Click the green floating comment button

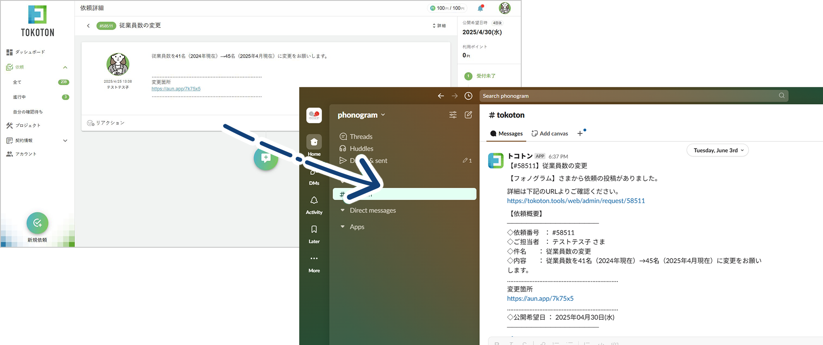click(266, 159)
